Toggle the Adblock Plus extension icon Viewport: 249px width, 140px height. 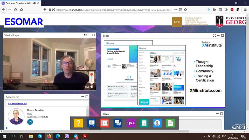point(232,10)
